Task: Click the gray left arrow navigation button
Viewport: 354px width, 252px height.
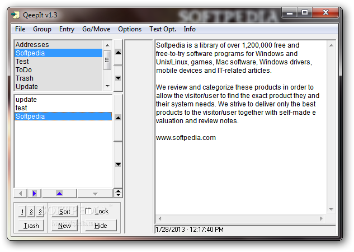Action: point(21,193)
